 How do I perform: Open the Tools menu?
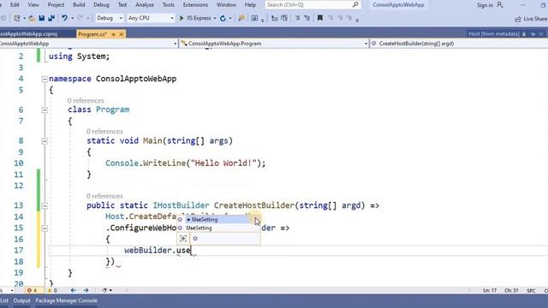pos(168,5)
